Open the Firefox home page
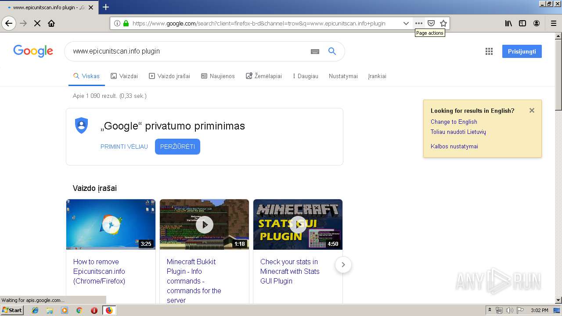562x316 pixels. coord(51,23)
